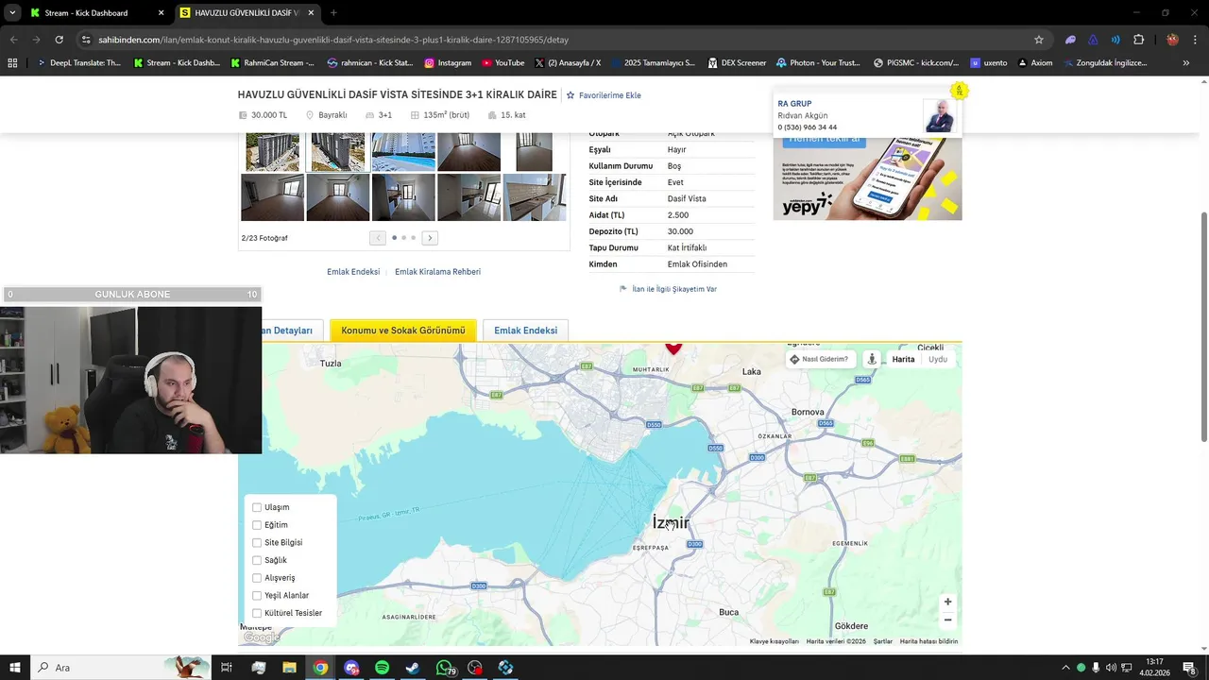Bookmark this page with the star icon

point(1039,40)
